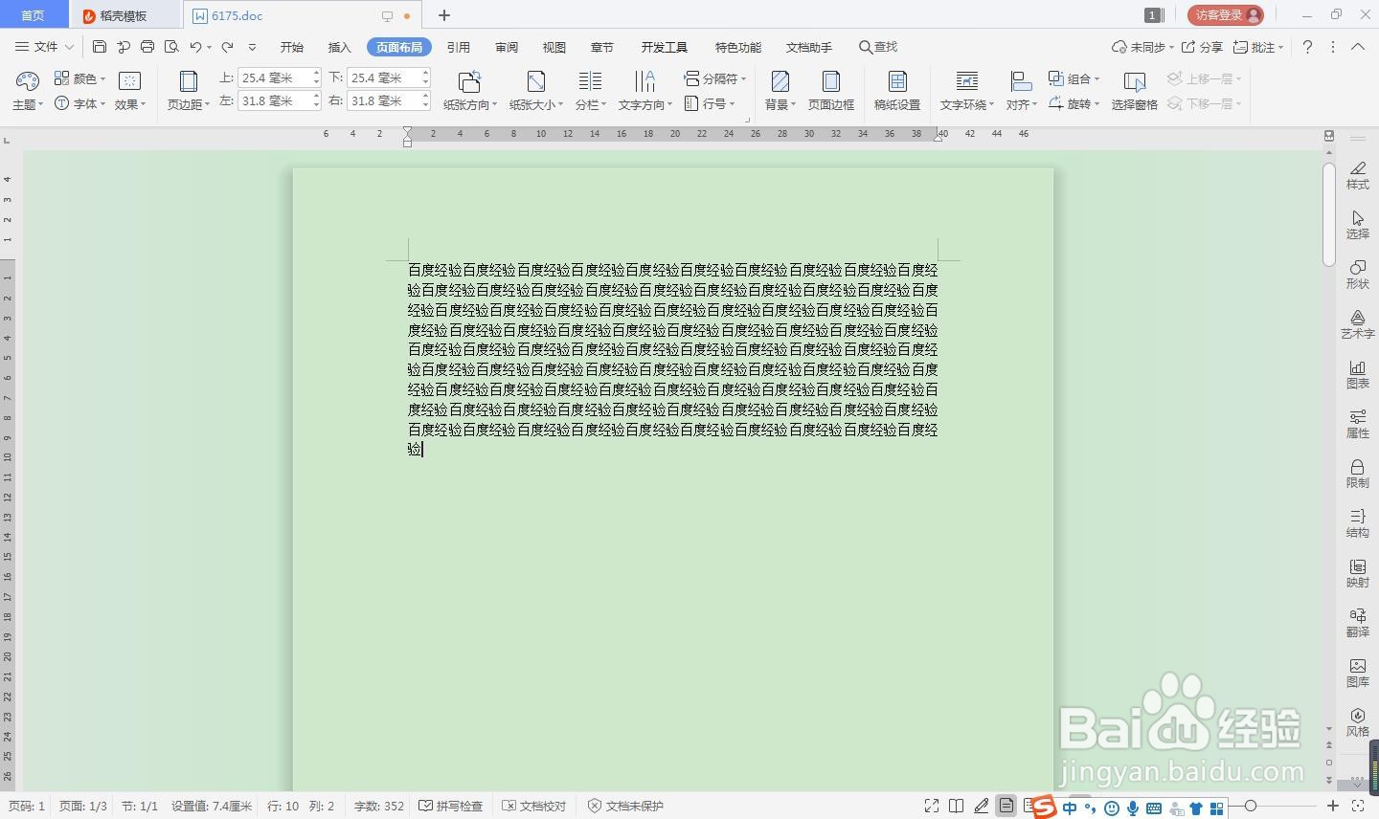Open 图库 image library in right sidebar
This screenshot has height=819, width=1379.
coord(1358,673)
